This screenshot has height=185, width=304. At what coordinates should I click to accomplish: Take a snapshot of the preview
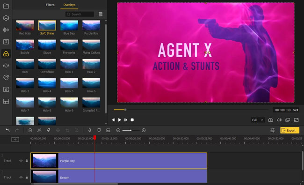pyautogui.click(x=270, y=120)
